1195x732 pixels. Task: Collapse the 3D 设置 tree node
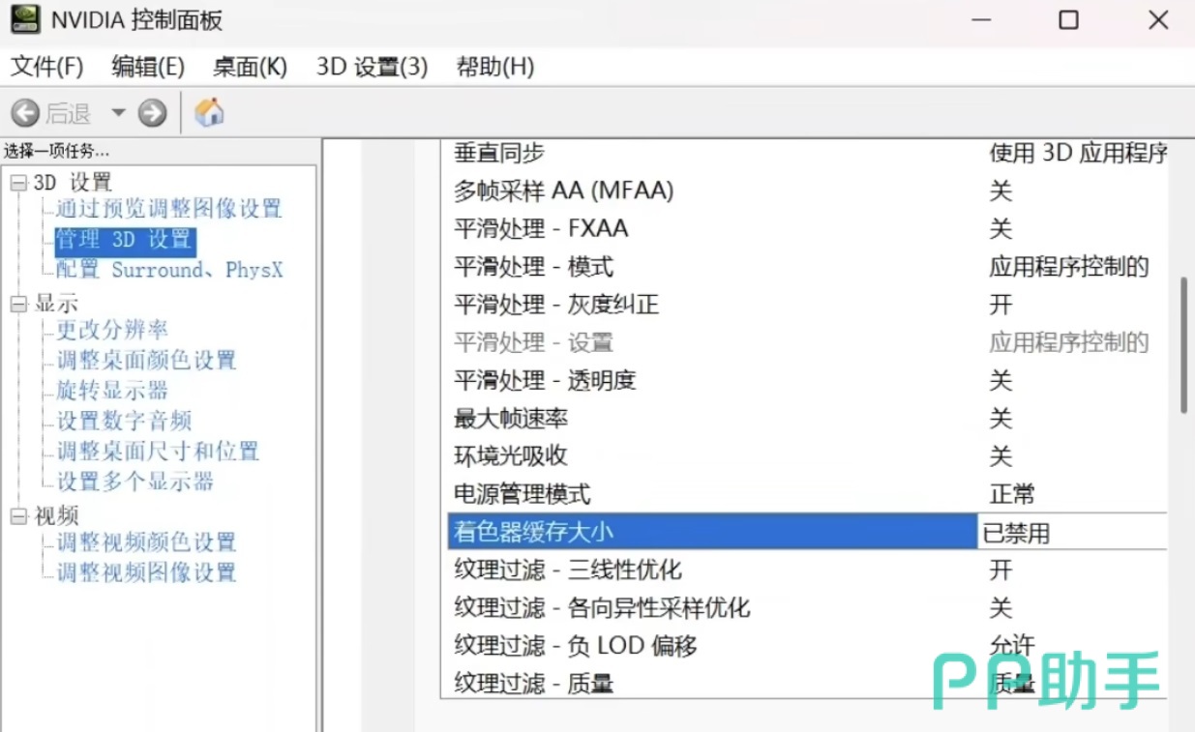coord(18,182)
